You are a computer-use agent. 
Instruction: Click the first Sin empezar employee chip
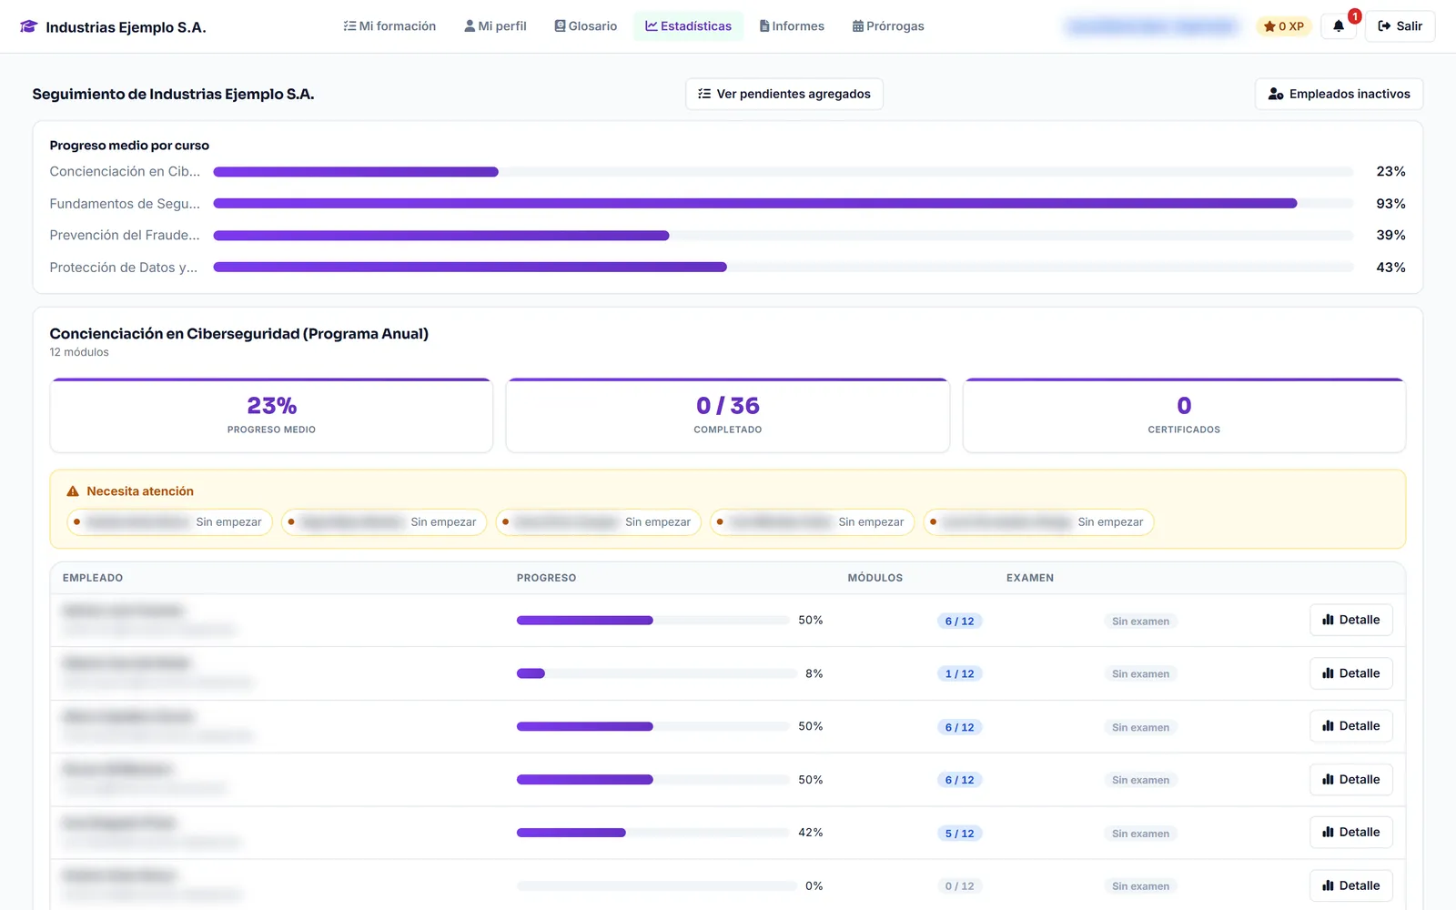click(169, 522)
